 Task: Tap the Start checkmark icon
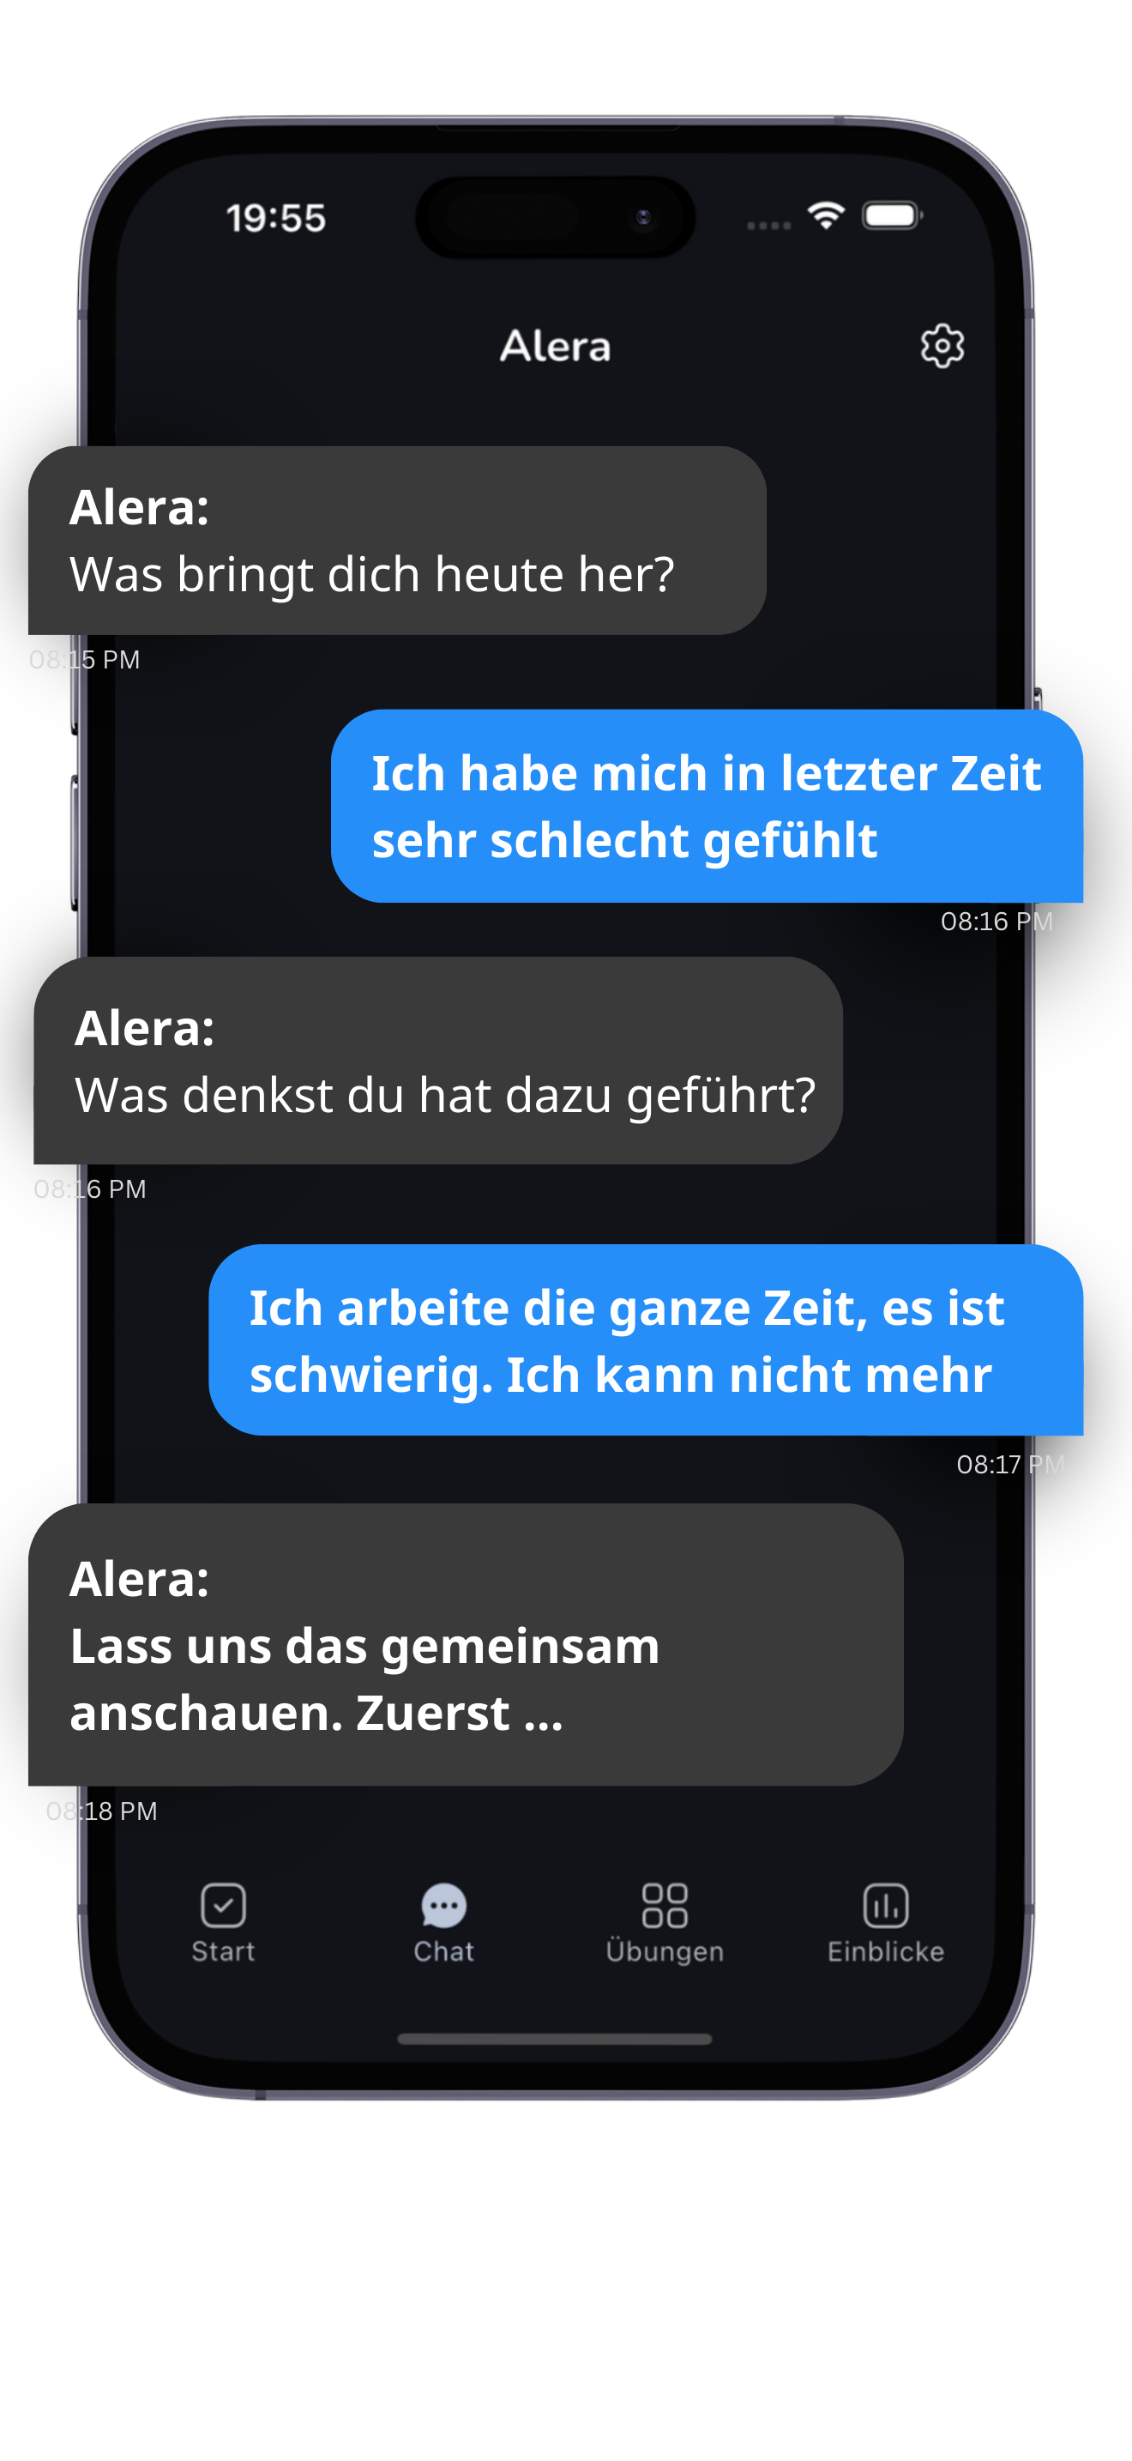(x=223, y=1906)
